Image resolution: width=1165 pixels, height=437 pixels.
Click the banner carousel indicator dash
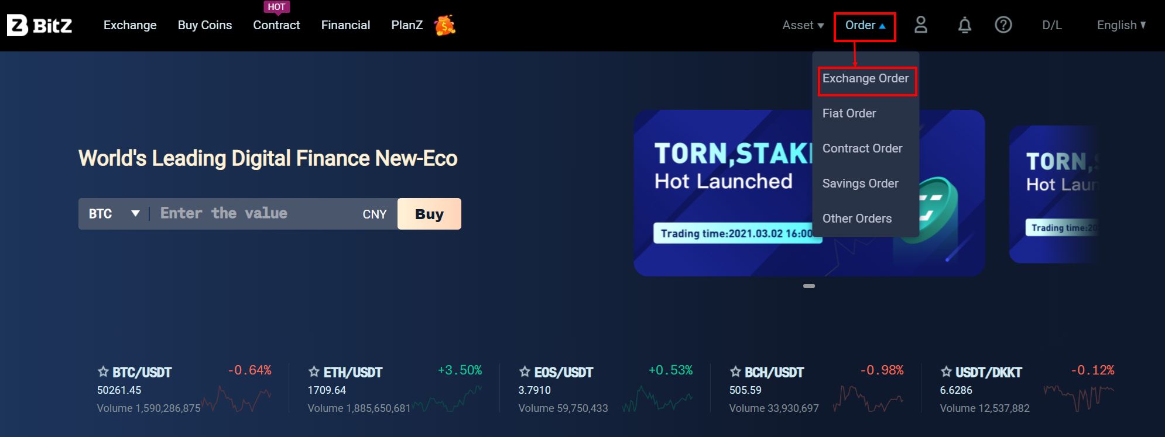tap(809, 286)
